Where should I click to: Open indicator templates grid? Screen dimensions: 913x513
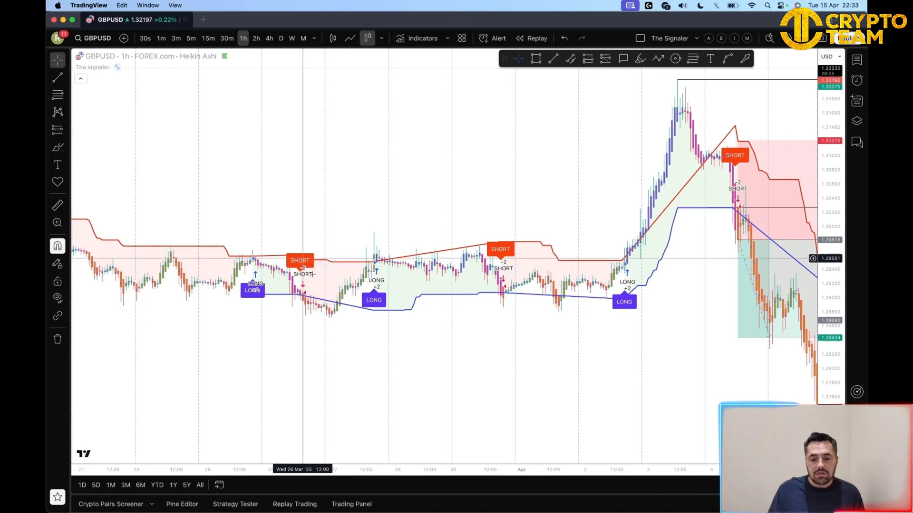pyautogui.click(x=462, y=38)
